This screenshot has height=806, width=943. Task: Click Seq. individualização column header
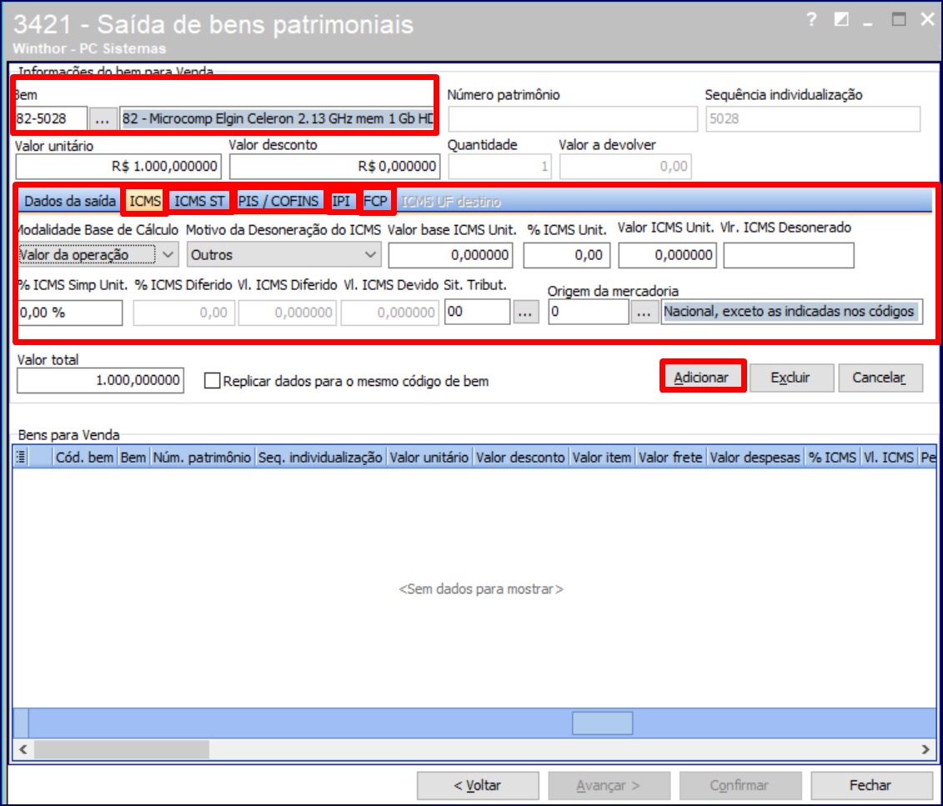pos(320,458)
